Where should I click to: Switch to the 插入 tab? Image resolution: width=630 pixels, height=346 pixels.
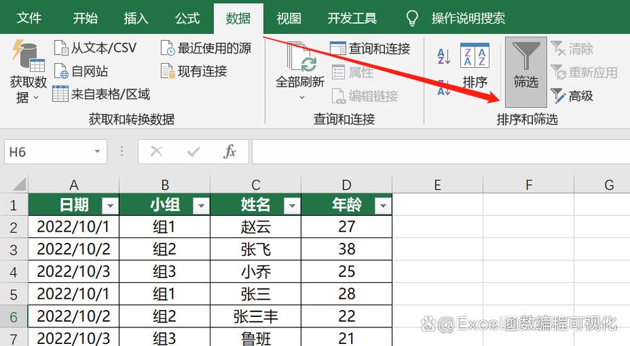coord(136,18)
